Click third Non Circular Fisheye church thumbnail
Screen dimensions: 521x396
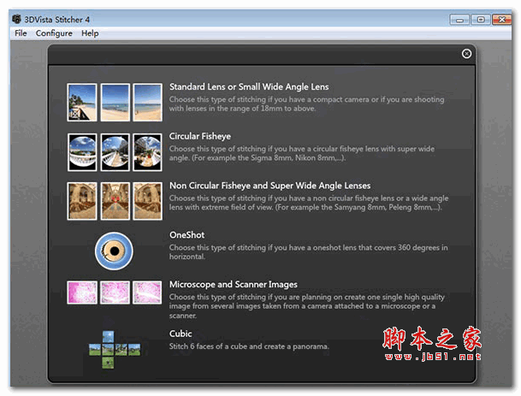[x=147, y=201]
